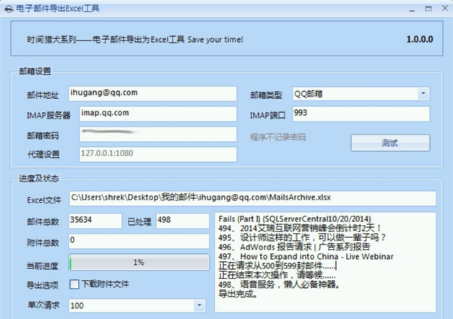The image size is (453, 319).
Task: Click the 邮箱密码 password field
Action: [x=158, y=134]
